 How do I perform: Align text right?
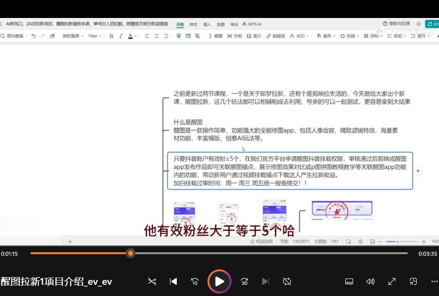(x=166, y=36)
